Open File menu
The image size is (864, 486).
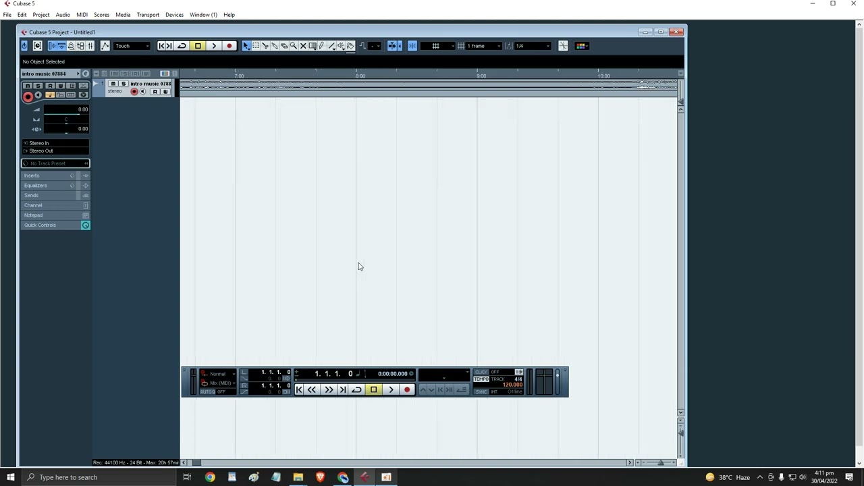click(7, 15)
